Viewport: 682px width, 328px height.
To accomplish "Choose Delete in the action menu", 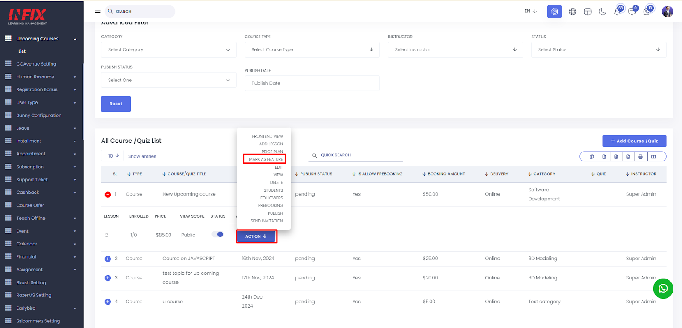I will (x=276, y=182).
